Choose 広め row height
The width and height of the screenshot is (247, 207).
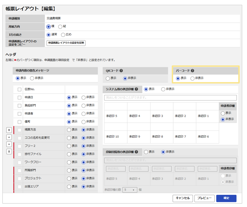pos(63,34)
